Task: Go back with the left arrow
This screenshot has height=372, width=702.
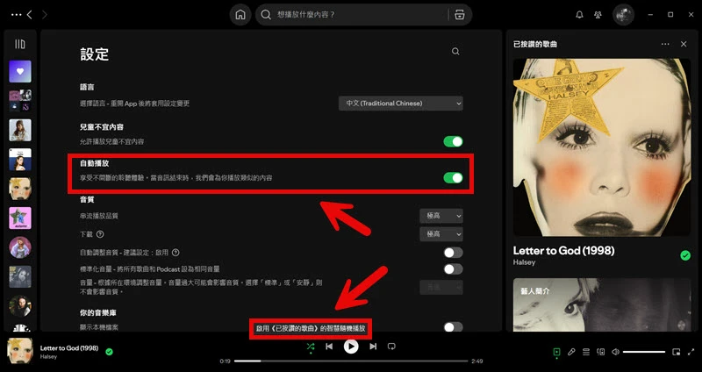Action: (x=30, y=15)
